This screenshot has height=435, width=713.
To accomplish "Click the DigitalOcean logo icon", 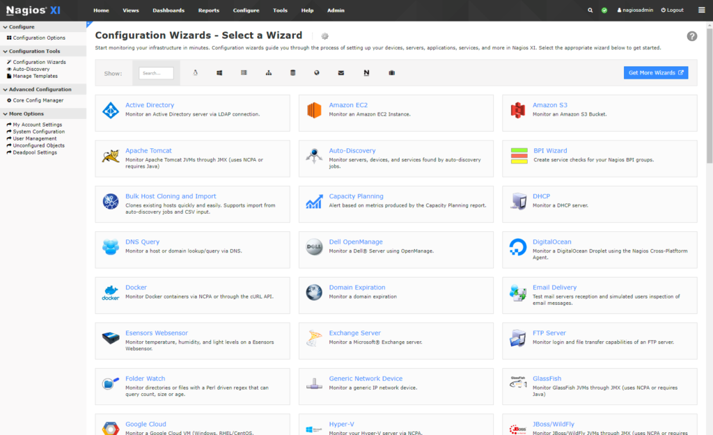I will point(518,247).
